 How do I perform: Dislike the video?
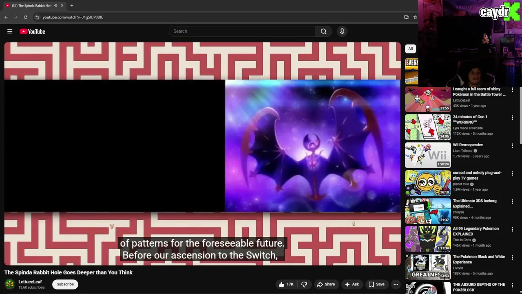pos(304,284)
